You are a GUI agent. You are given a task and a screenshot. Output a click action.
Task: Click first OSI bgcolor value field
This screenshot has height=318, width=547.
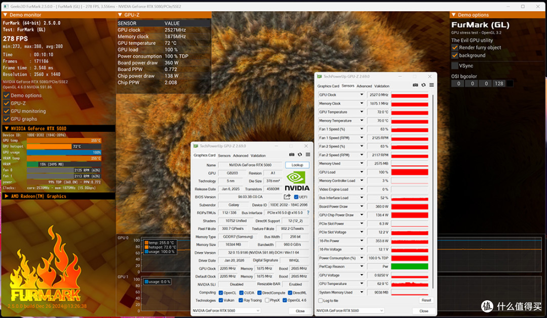pos(458,83)
